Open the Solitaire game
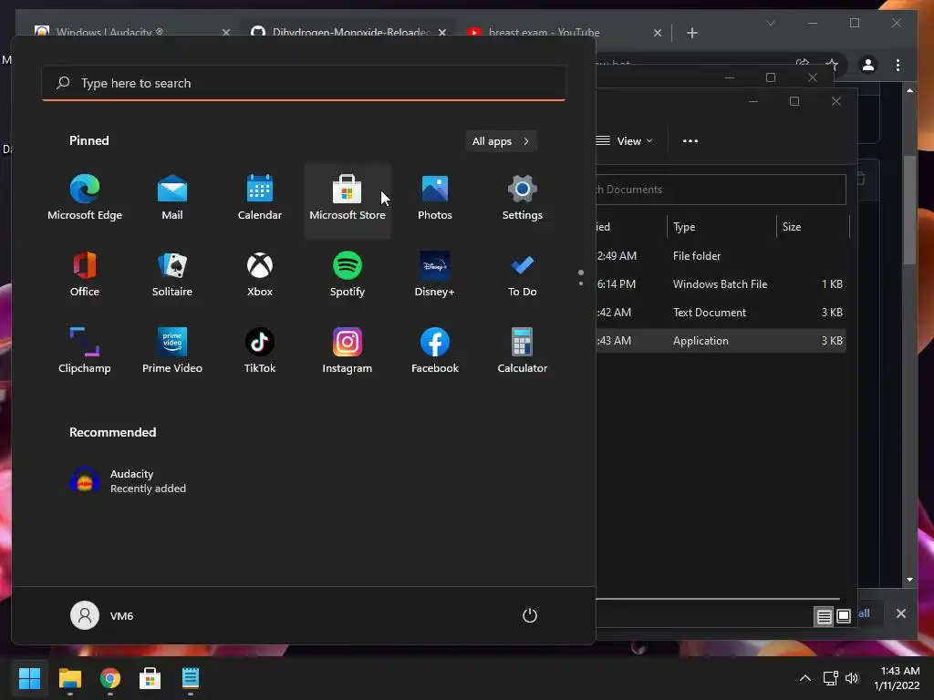This screenshot has height=700, width=934. coord(172,275)
